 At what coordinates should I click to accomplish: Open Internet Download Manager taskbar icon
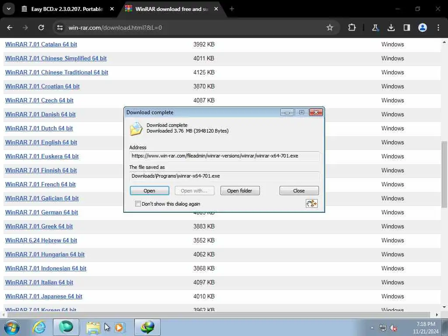[147, 327]
